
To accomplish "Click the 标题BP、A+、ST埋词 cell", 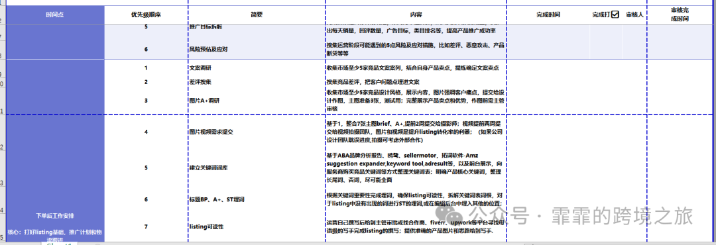I will point(257,199).
